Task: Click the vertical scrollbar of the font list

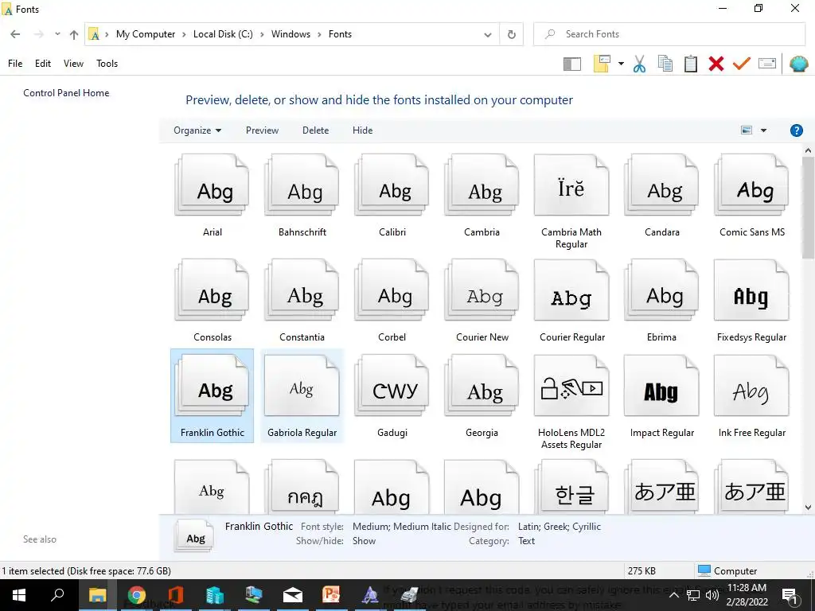Action: click(x=808, y=208)
